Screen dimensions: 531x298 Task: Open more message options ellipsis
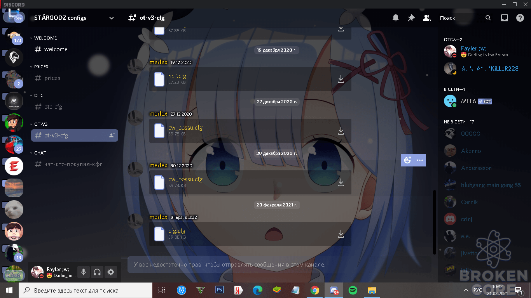click(x=420, y=160)
